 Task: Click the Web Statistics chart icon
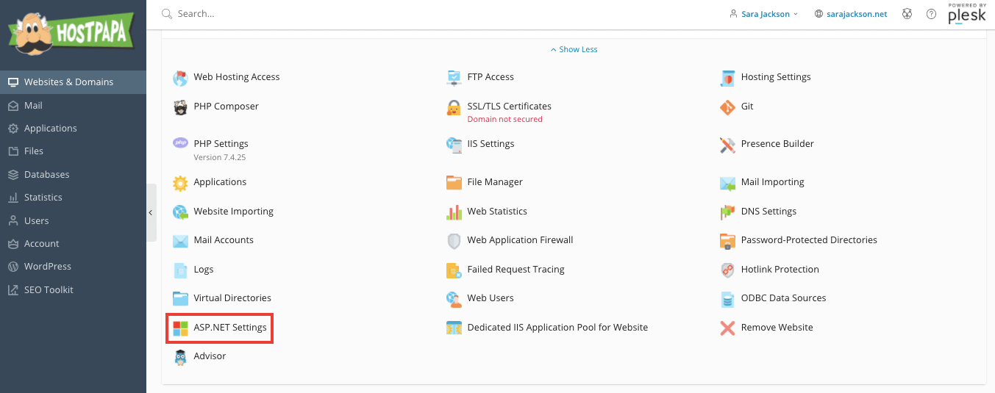[x=454, y=212]
